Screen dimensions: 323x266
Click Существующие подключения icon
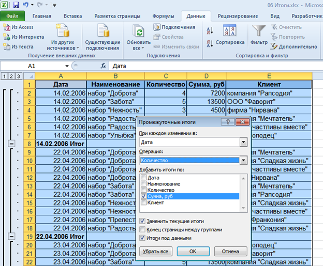[102, 30]
